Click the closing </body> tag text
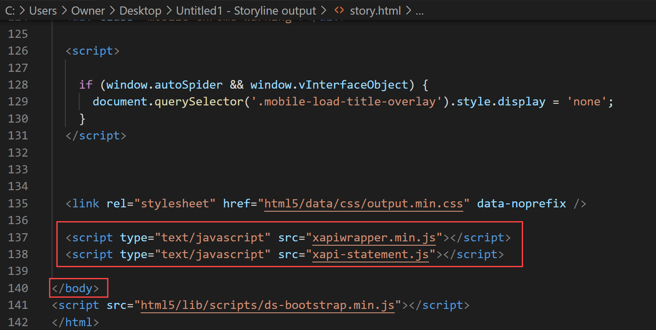Viewport: 656px width, 330px height. 76,288
